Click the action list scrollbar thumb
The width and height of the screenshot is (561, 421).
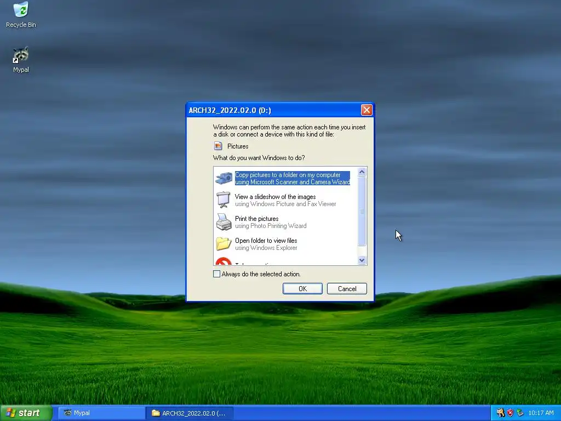[362, 211]
